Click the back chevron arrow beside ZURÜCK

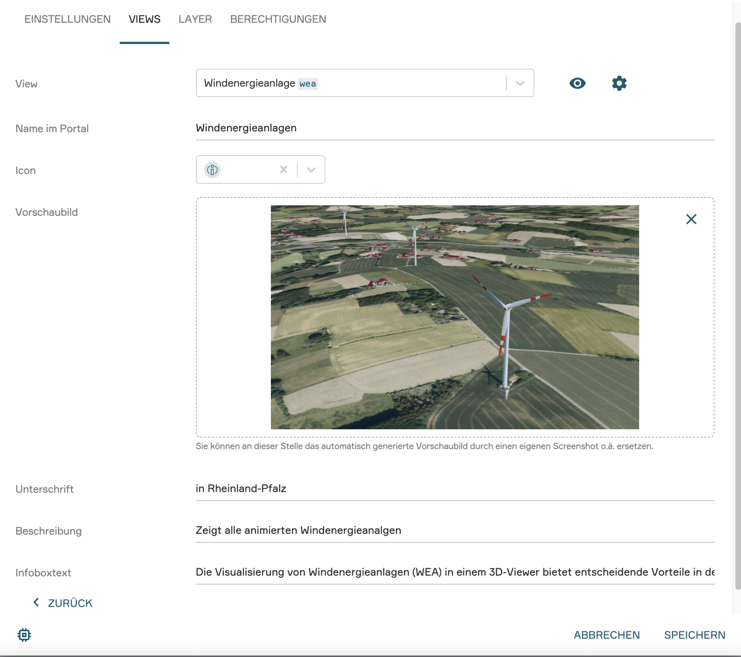coord(36,603)
